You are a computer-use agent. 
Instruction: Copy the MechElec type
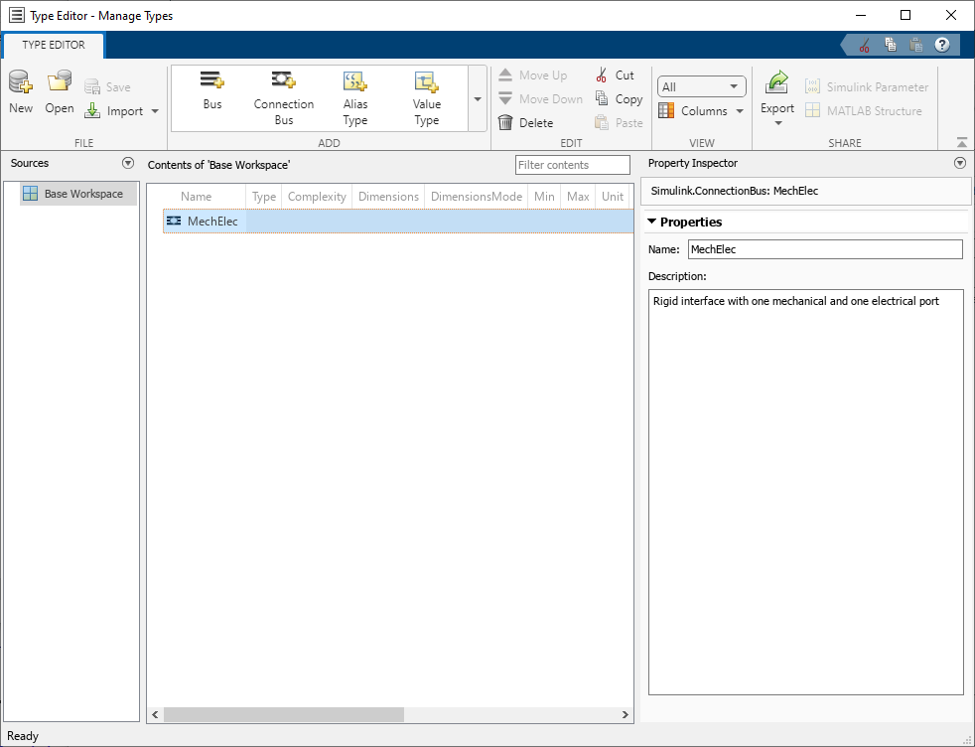618,98
